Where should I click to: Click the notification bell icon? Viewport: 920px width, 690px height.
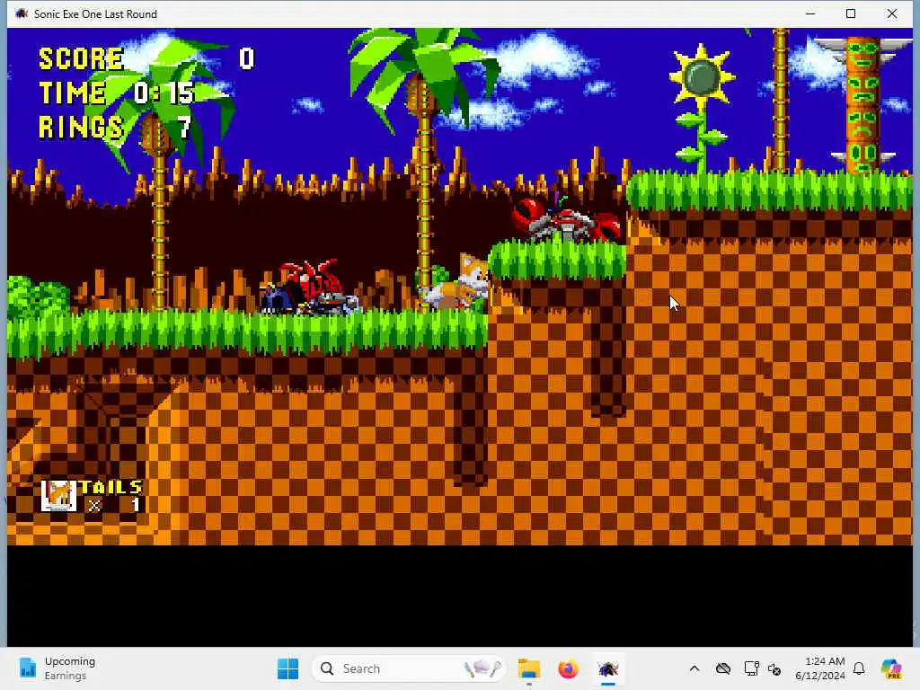pyautogui.click(x=859, y=668)
